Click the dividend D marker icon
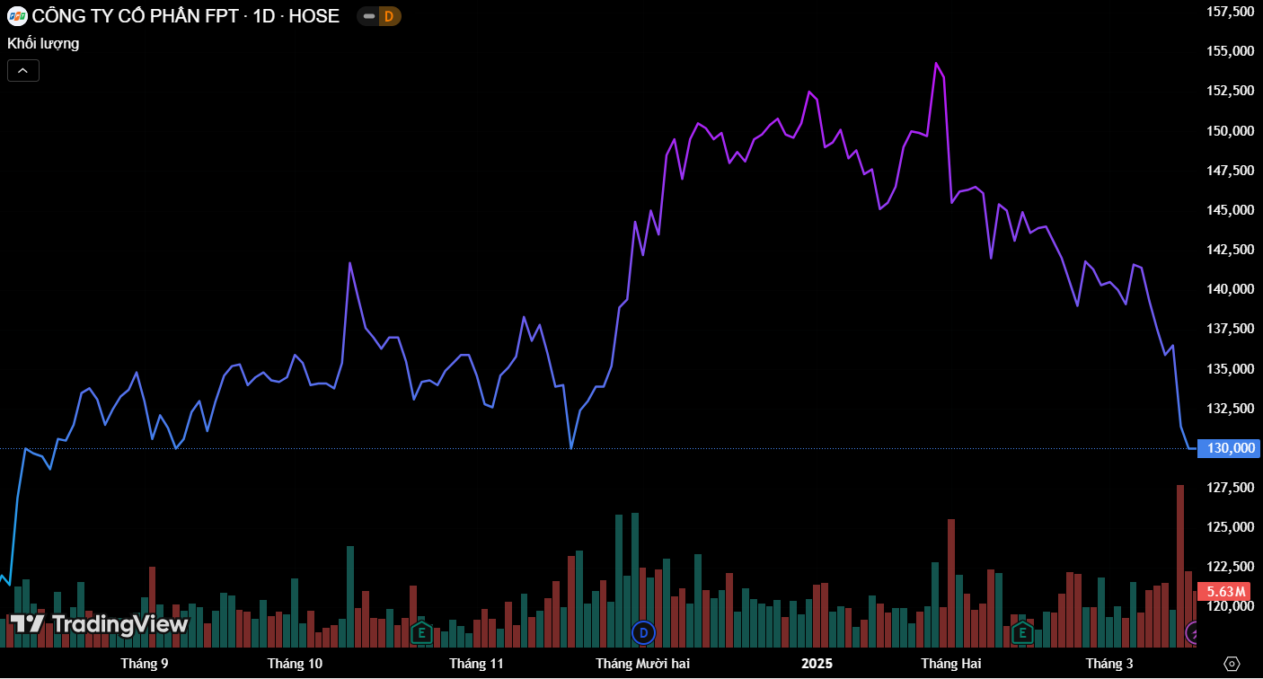The width and height of the screenshot is (1263, 679). tap(643, 632)
